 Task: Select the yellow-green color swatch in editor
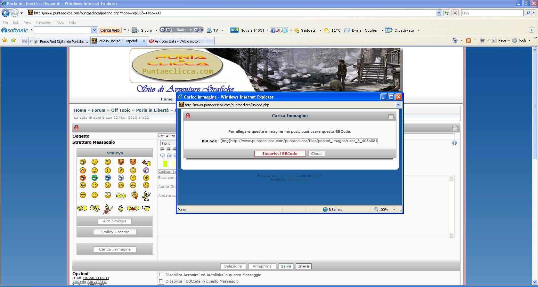click(165, 164)
